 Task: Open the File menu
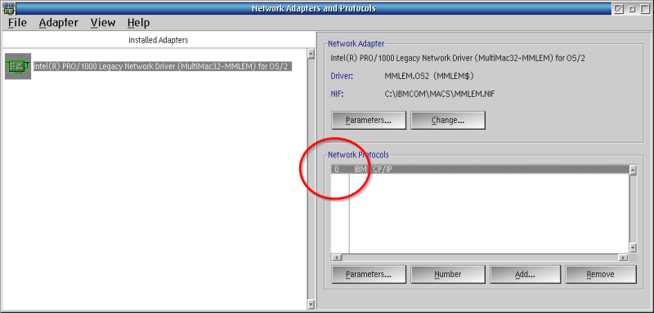17,23
